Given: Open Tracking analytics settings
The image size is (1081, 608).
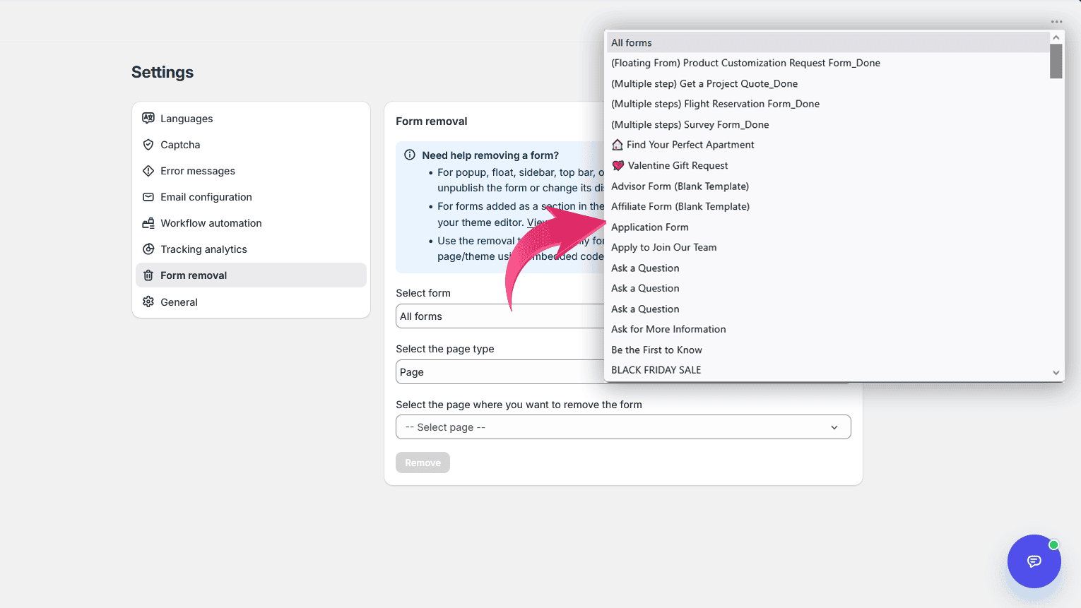Looking at the screenshot, I should pos(251,249).
